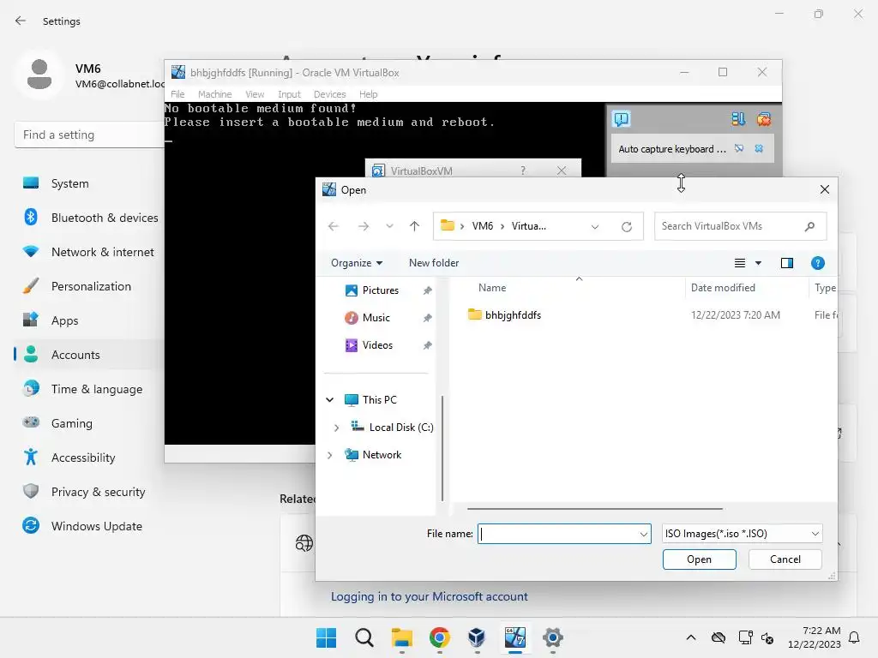The width and height of the screenshot is (878, 658).
Task: Open Google Chrome from the taskbar
Action: pos(440,637)
